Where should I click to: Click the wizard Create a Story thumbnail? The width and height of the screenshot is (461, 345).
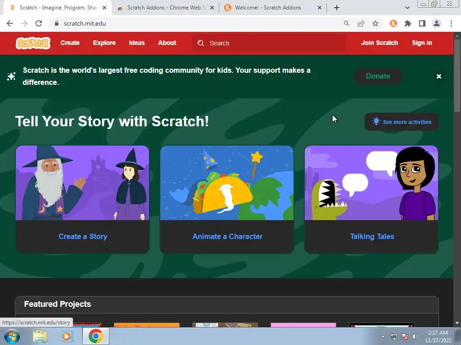pos(82,183)
